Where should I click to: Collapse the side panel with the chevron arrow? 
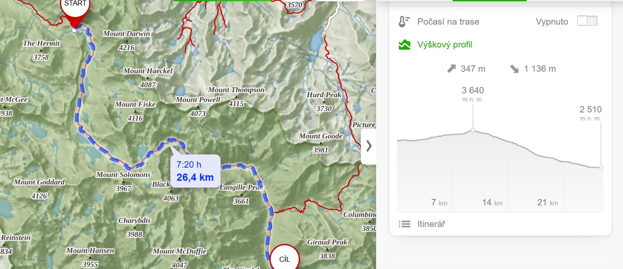coord(369,146)
